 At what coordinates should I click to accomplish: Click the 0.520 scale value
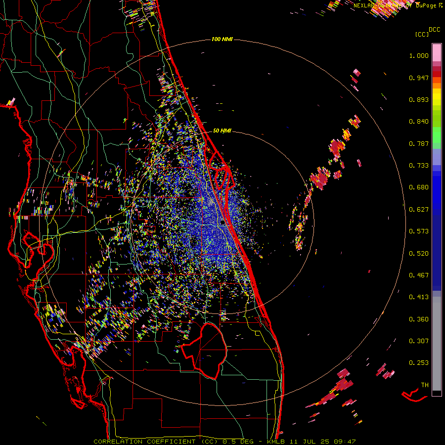pos(419,254)
